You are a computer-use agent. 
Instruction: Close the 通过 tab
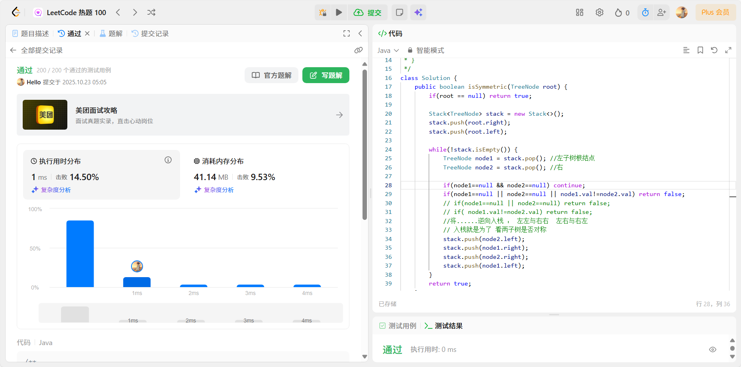[87, 34]
